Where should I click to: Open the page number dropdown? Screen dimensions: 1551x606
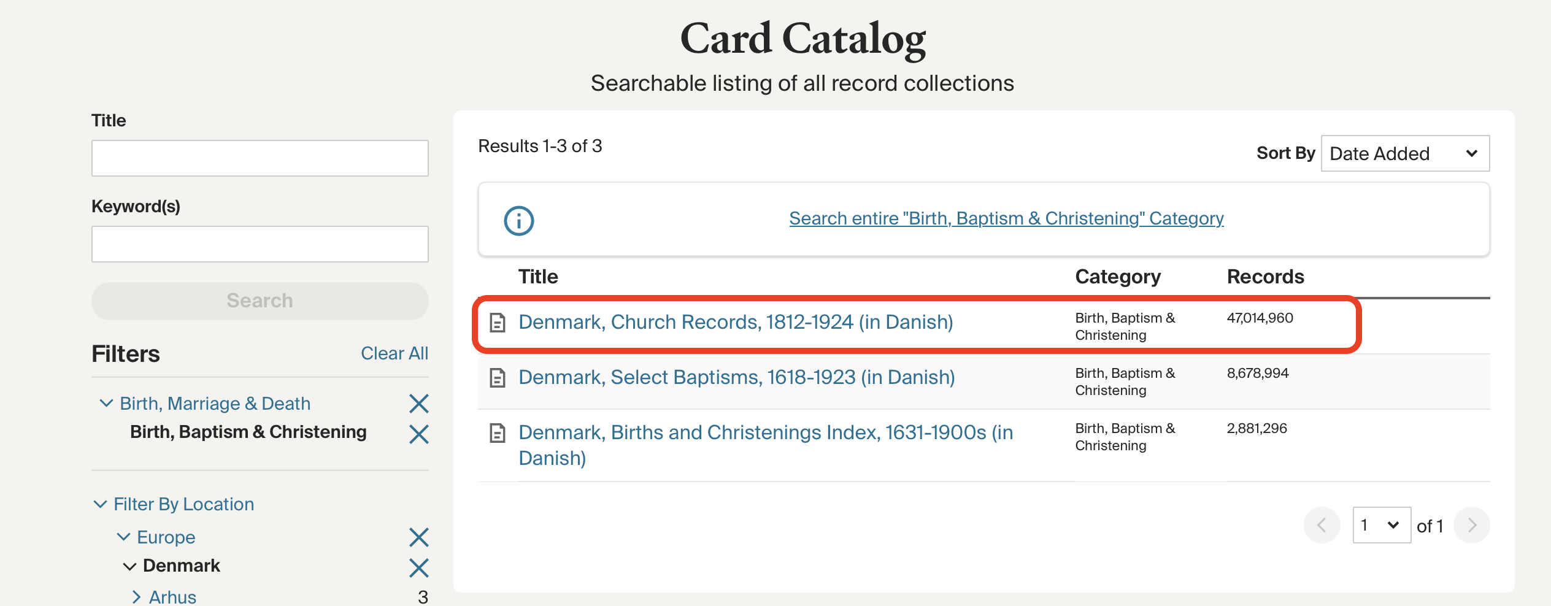(x=1381, y=525)
